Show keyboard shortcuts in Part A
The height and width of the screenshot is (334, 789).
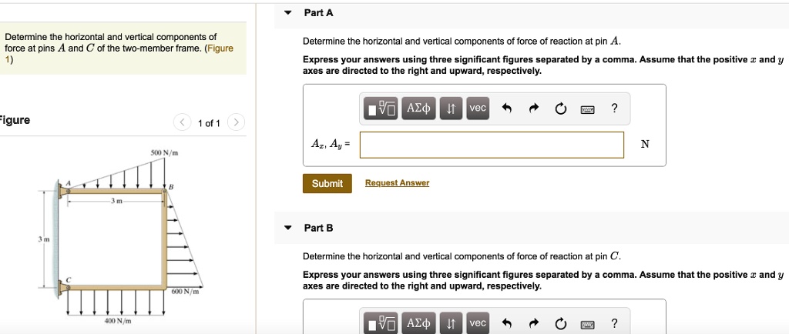click(587, 109)
